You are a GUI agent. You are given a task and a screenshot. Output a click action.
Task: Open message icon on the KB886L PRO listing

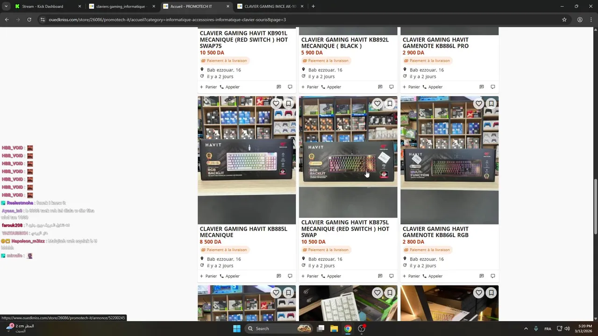(x=482, y=87)
